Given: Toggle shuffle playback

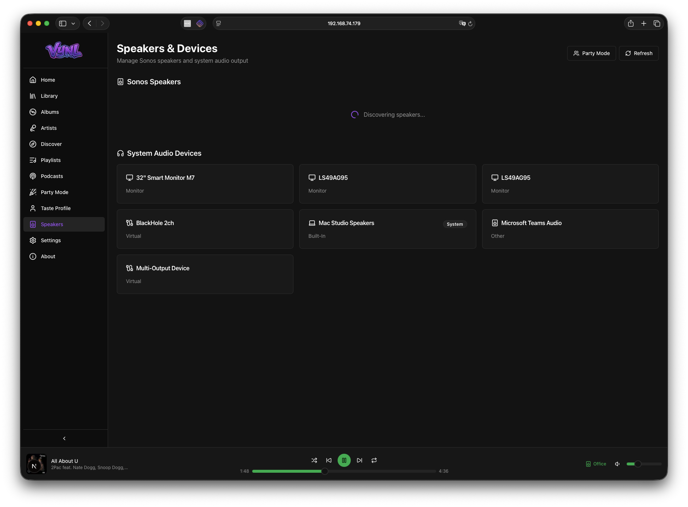Looking at the screenshot, I should [x=314, y=460].
